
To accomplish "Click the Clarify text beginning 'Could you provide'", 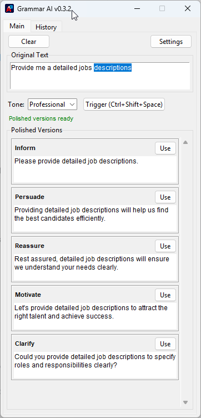I will [x=95, y=361].
